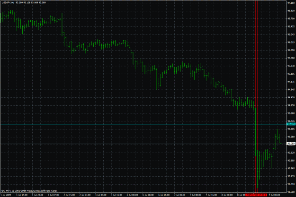Click the 6 Jul 00:00 time axis label
The height and width of the screenshot is (197, 296).
pos(132,195)
